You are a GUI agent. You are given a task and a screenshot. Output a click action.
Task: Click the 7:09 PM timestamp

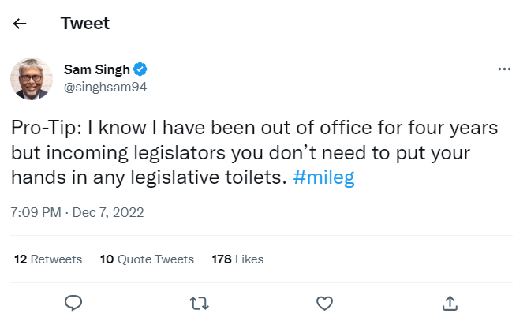36,212
